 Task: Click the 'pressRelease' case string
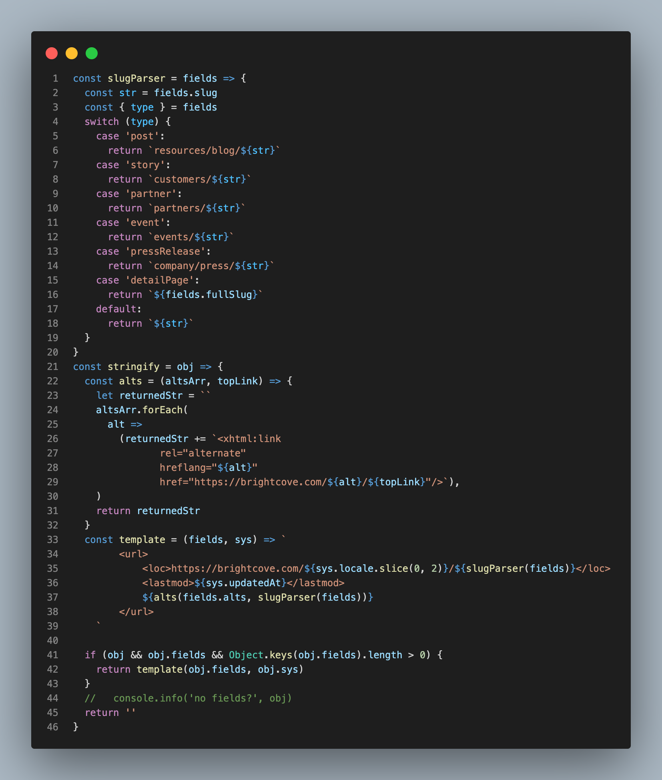point(165,251)
